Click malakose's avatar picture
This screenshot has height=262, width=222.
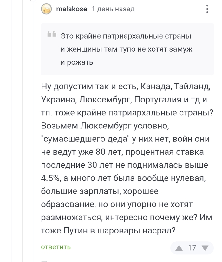point(46,9)
